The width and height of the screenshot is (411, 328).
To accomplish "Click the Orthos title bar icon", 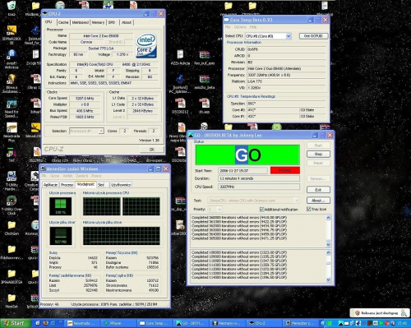I will pos(191,135).
